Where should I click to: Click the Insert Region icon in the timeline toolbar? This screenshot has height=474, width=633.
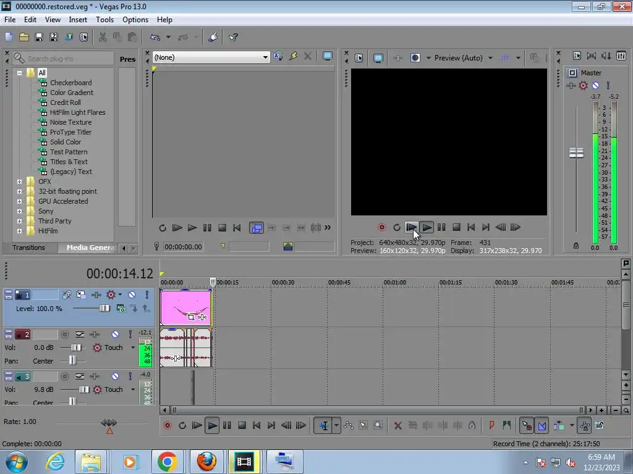[506, 425]
